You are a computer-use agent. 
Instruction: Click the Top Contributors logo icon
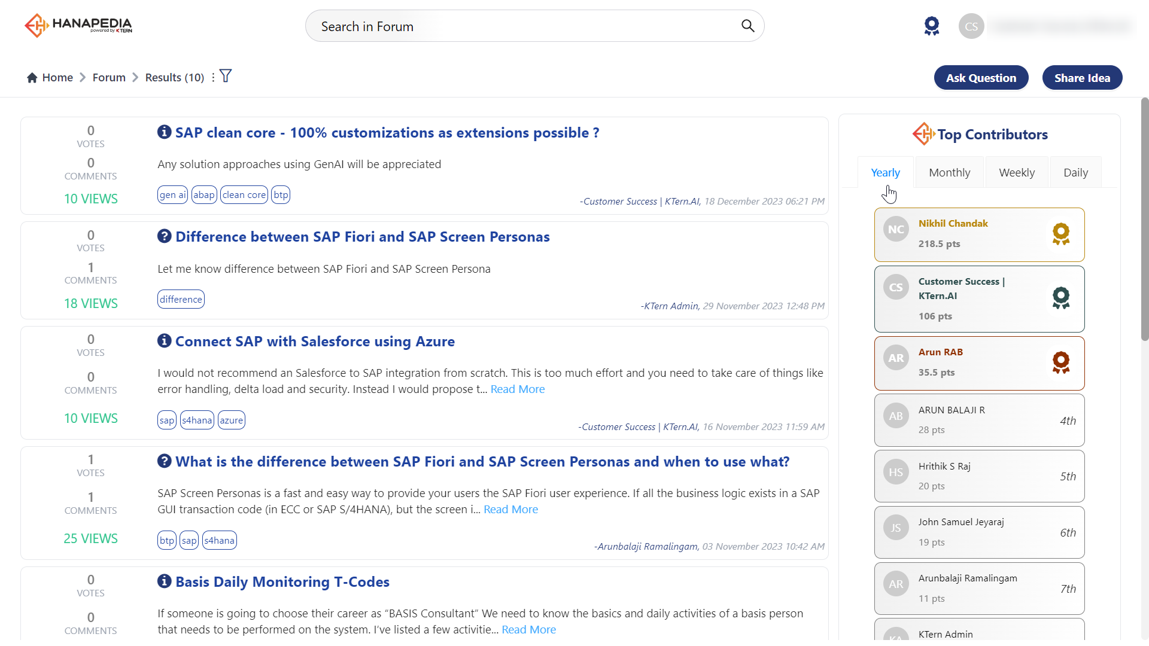click(923, 134)
